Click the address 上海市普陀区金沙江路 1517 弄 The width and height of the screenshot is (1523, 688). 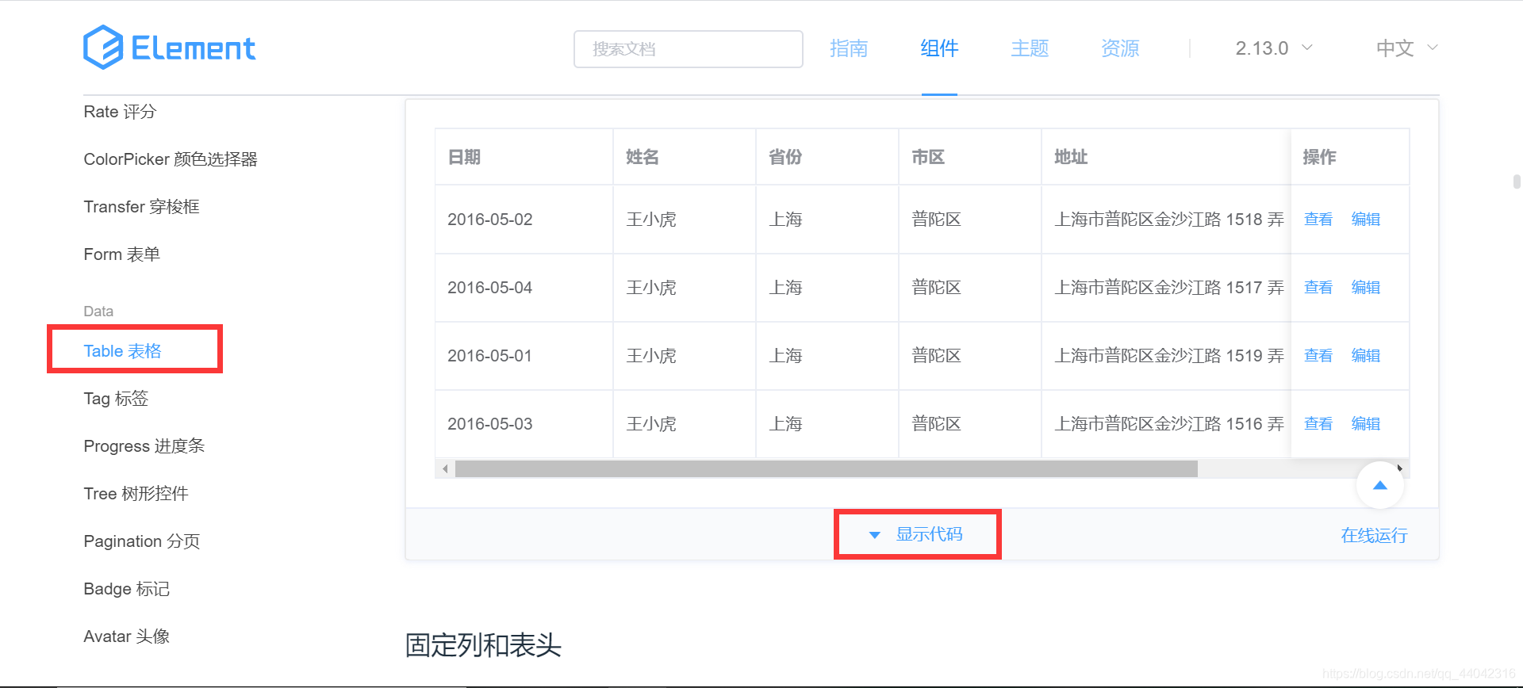(1169, 288)
